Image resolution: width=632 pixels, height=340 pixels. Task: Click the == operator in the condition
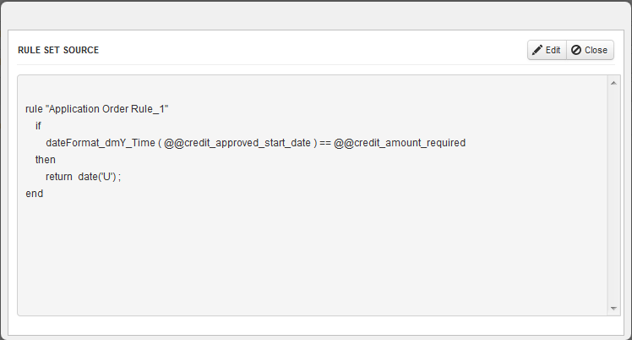tap(324, 143)
